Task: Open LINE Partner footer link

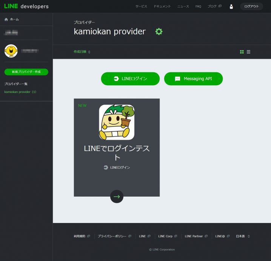Action: pos(196,236)
